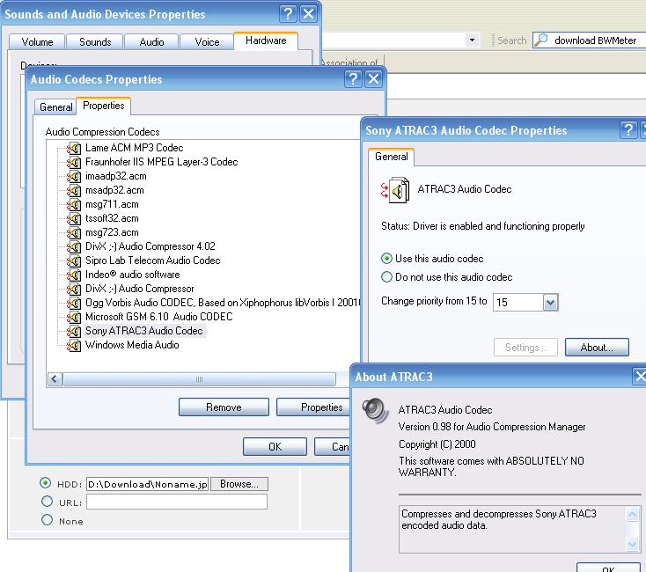
Task: Click the msadp32.acm codec icon
Action: point(74,190)
